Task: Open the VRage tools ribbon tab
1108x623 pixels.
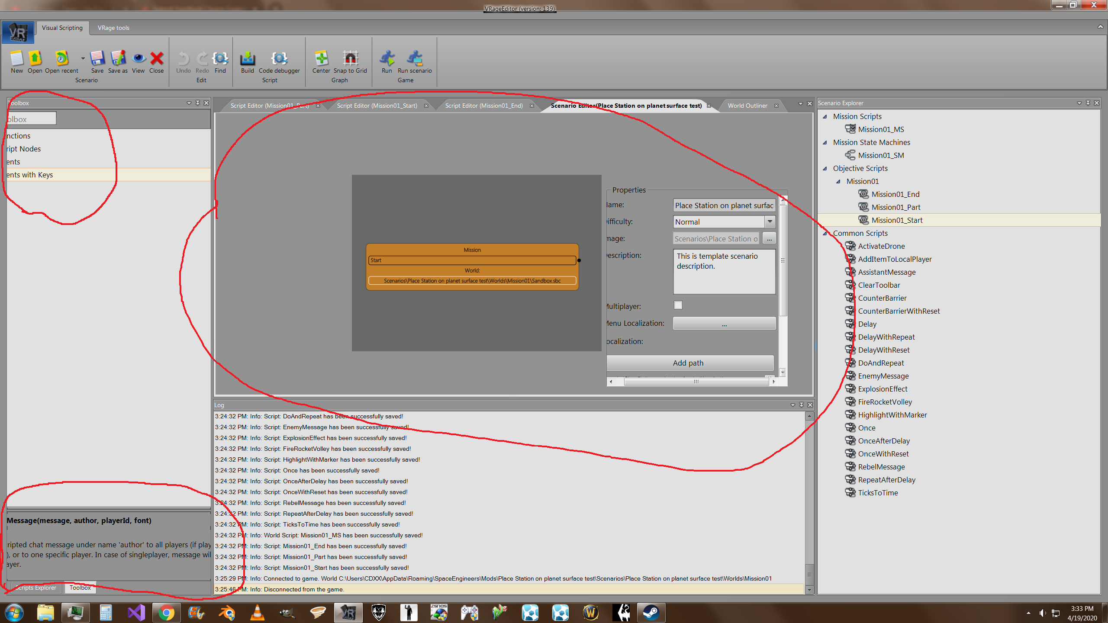Action: (x=113, y=28)
